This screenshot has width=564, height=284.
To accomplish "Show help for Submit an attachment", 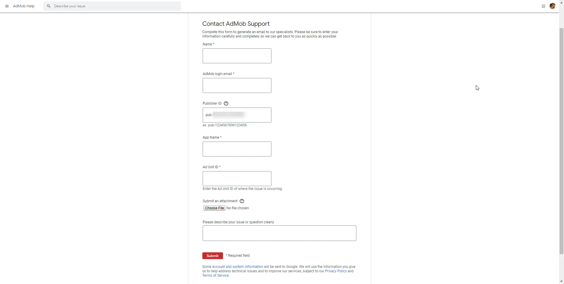I will [242, 201].
